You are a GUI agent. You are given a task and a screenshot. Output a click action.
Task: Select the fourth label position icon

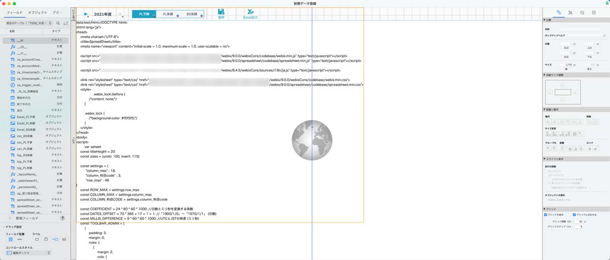[64, 239]
